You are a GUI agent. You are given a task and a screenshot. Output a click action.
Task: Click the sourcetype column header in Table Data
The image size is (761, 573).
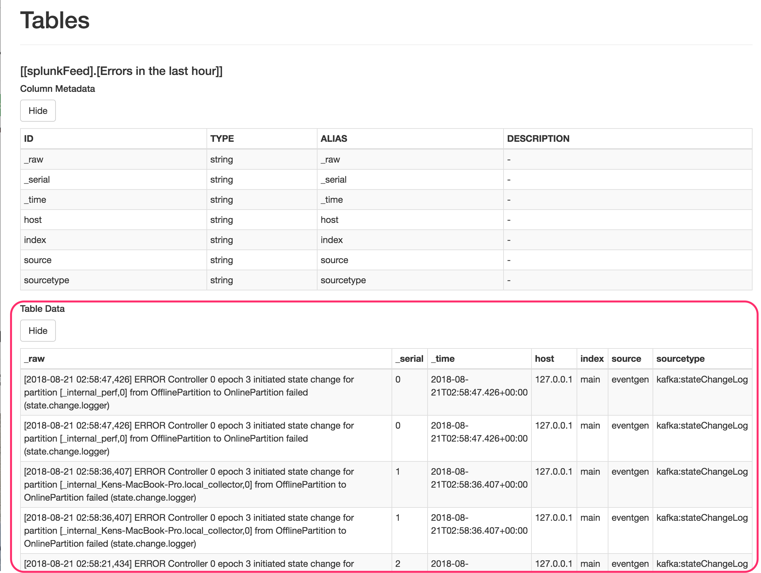680,359
